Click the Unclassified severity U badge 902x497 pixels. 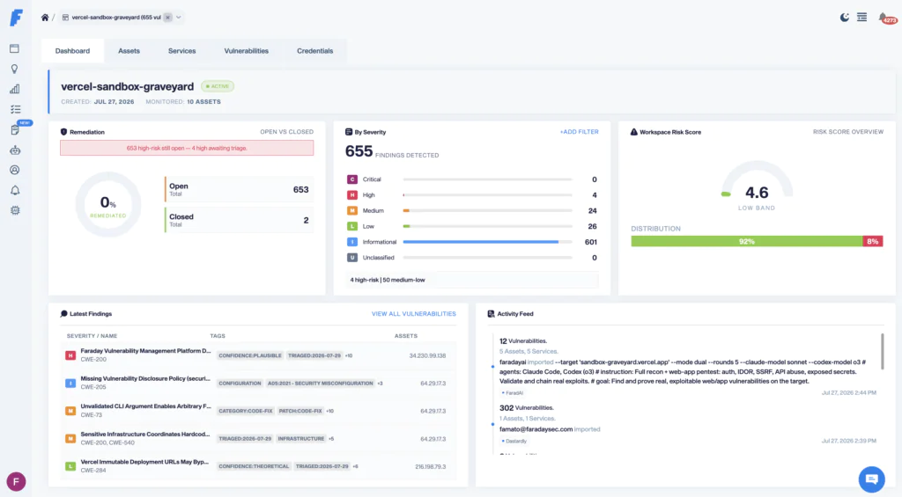tap(352, 258)
